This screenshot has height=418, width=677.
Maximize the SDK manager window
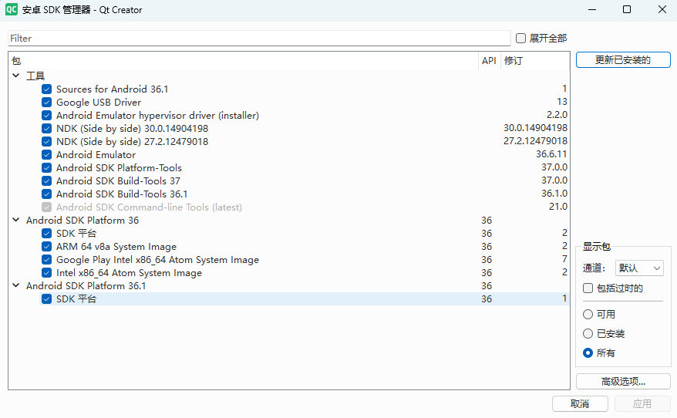point(627,9)
